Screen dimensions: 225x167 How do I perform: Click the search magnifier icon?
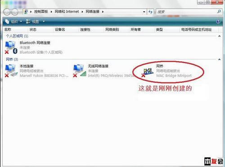tap(219, 12)
